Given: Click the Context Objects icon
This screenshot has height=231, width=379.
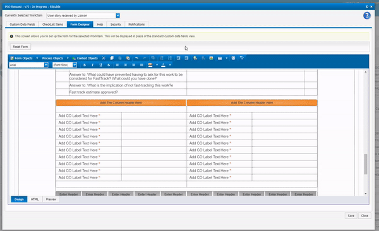Looking at the screenshot, I should [x=74, y=58].
